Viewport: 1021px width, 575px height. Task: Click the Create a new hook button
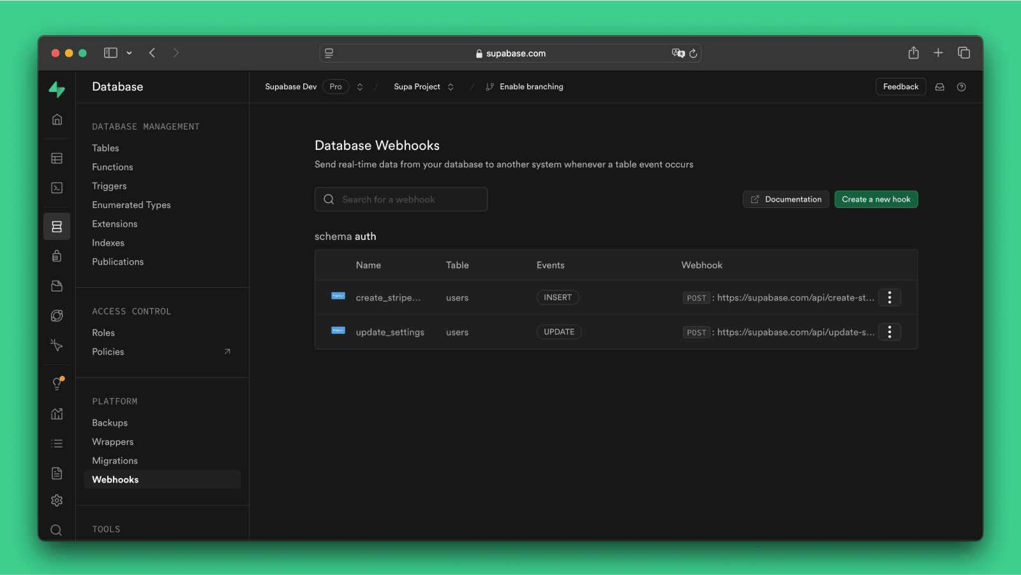coord(876,199)
